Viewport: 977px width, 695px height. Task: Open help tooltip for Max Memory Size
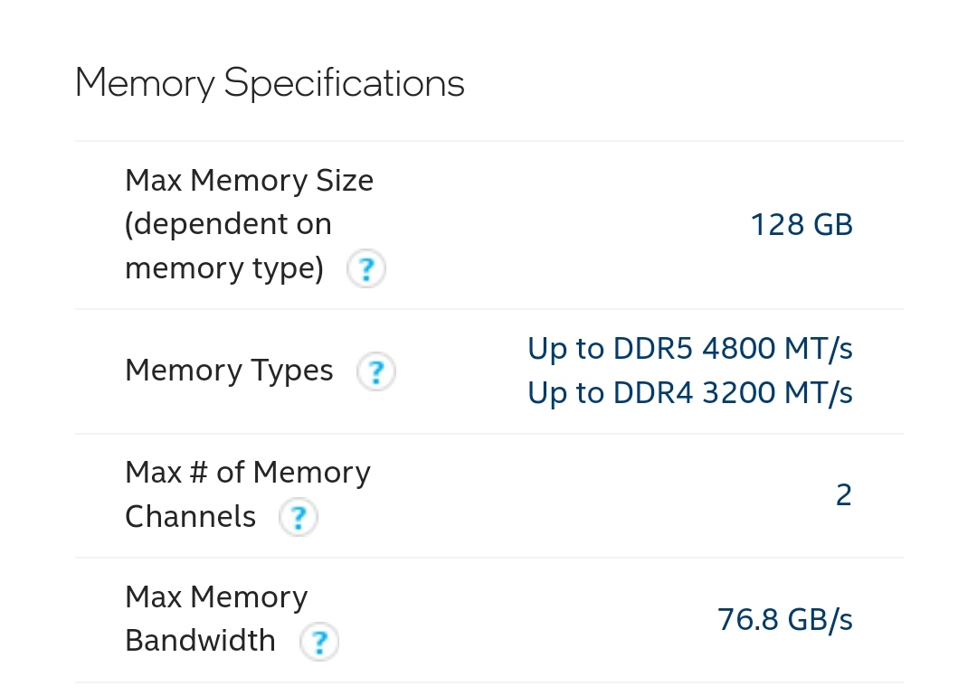(366, 269)
